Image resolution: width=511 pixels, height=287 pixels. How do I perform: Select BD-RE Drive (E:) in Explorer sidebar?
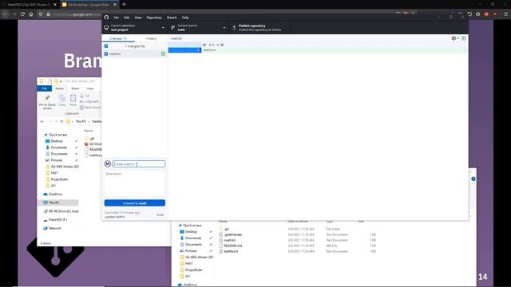(x=64, y=211)
